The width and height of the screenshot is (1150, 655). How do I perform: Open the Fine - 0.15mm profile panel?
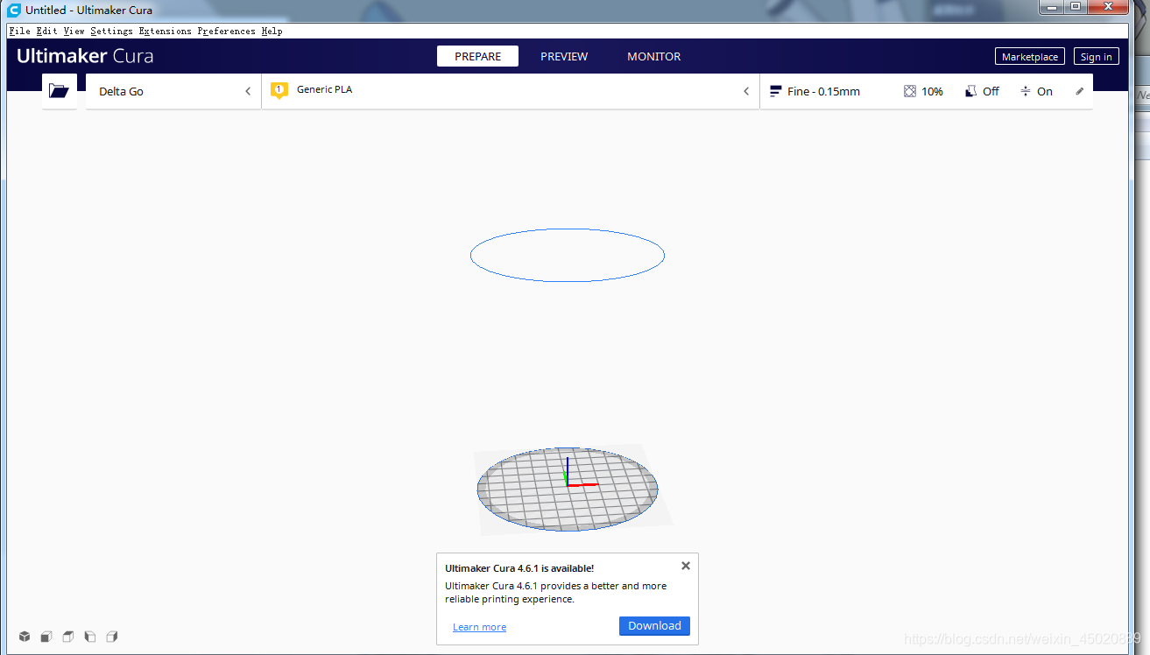tap(927, 91)
